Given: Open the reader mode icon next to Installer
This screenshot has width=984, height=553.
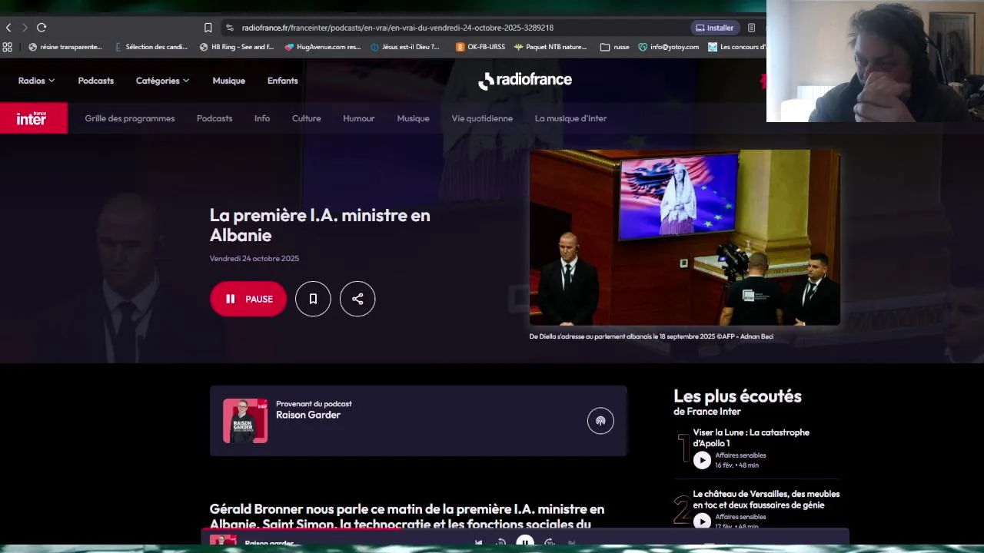Looking at the screenshot, I should tap(751, 28).
